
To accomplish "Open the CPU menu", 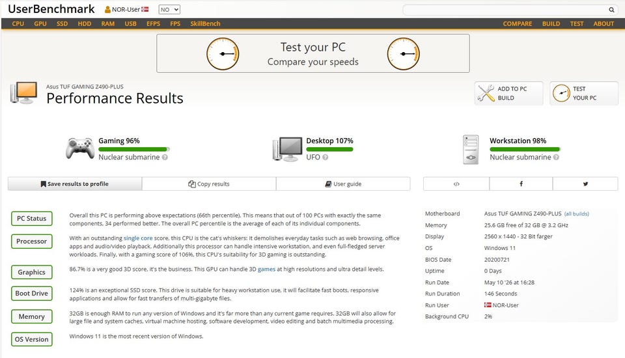I will (x=18, y=23).
